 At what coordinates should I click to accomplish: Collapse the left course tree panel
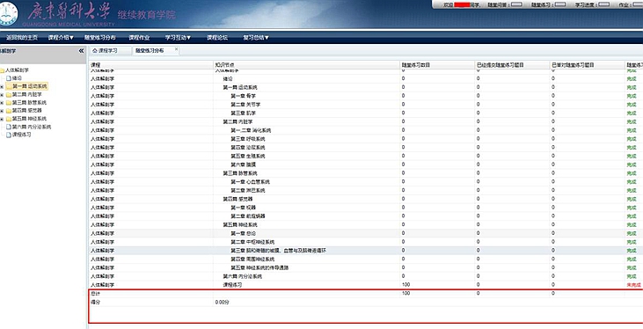click(x=81, y=51)
